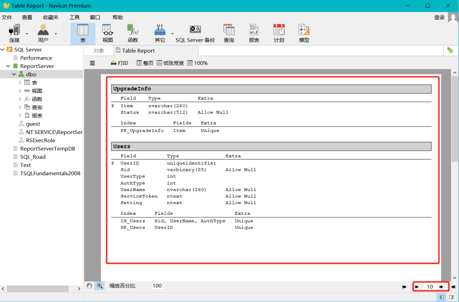
Task: Click the 登录 (Sign in) link
Action: (x=439, y=17)
